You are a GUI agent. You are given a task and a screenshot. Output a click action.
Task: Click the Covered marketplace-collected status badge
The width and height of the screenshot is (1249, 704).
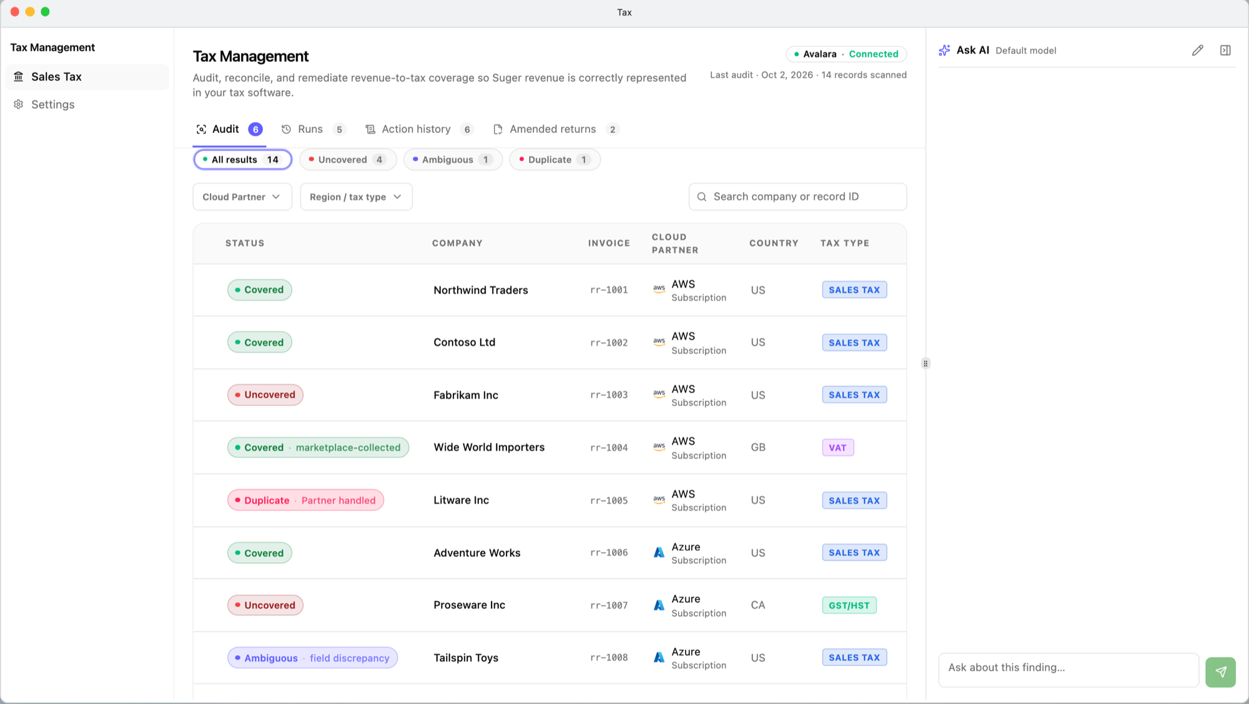point(318,447)
